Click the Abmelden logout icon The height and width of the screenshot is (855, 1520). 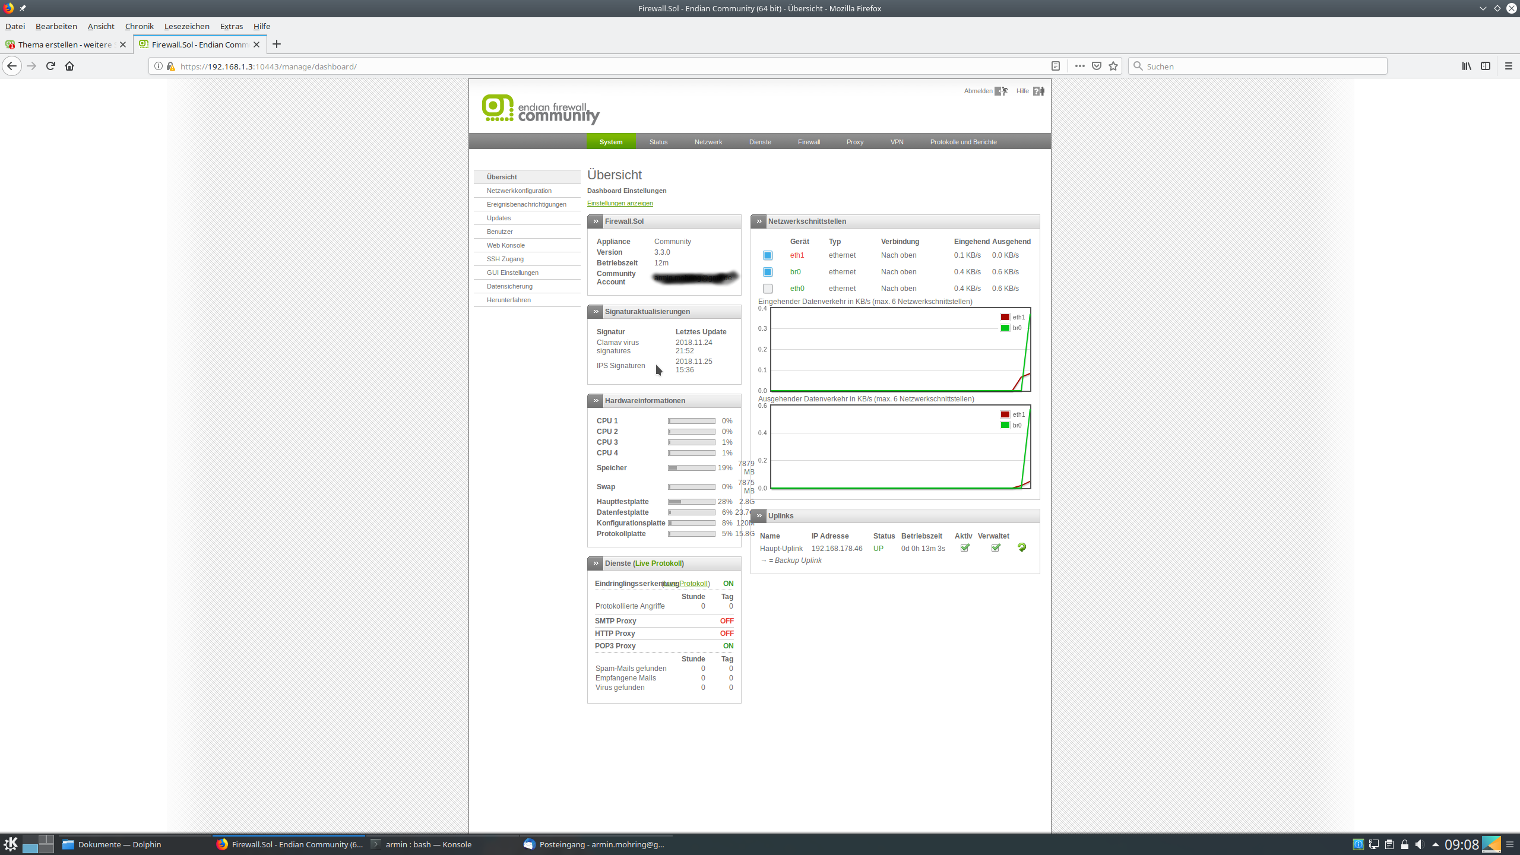(1001, 91)
